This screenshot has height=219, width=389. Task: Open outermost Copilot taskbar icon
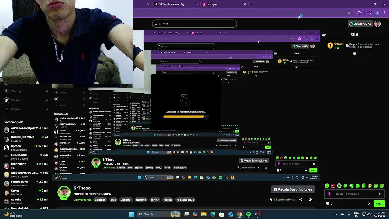[x=195, y=214]
